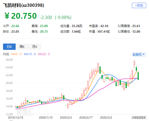Click the 市值 value 107.41亿
Viewport: 149px width, 121px height.
pyautogui.click(x=104, y=31)
